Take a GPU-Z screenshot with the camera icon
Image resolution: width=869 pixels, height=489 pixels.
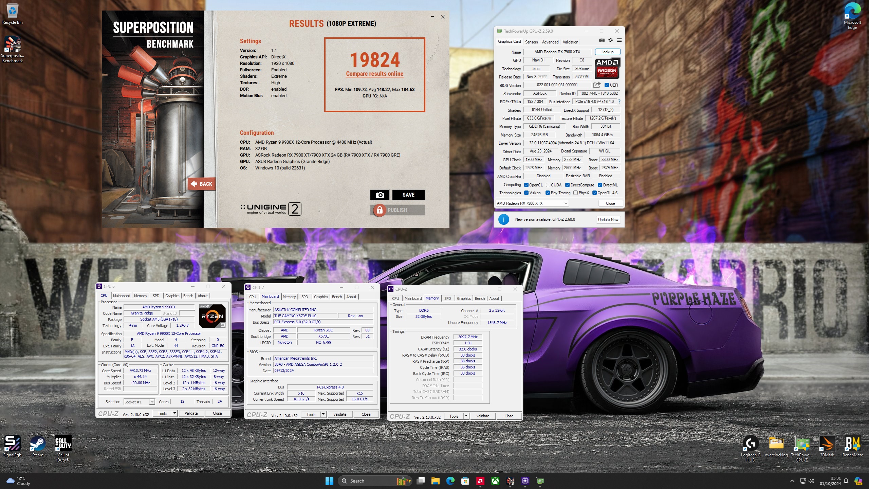coord(602,40)
